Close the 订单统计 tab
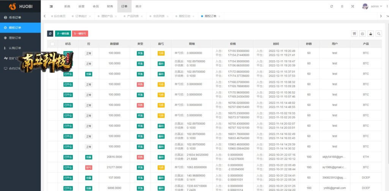This screenshot has height=191, width=389. click(90, 16)
